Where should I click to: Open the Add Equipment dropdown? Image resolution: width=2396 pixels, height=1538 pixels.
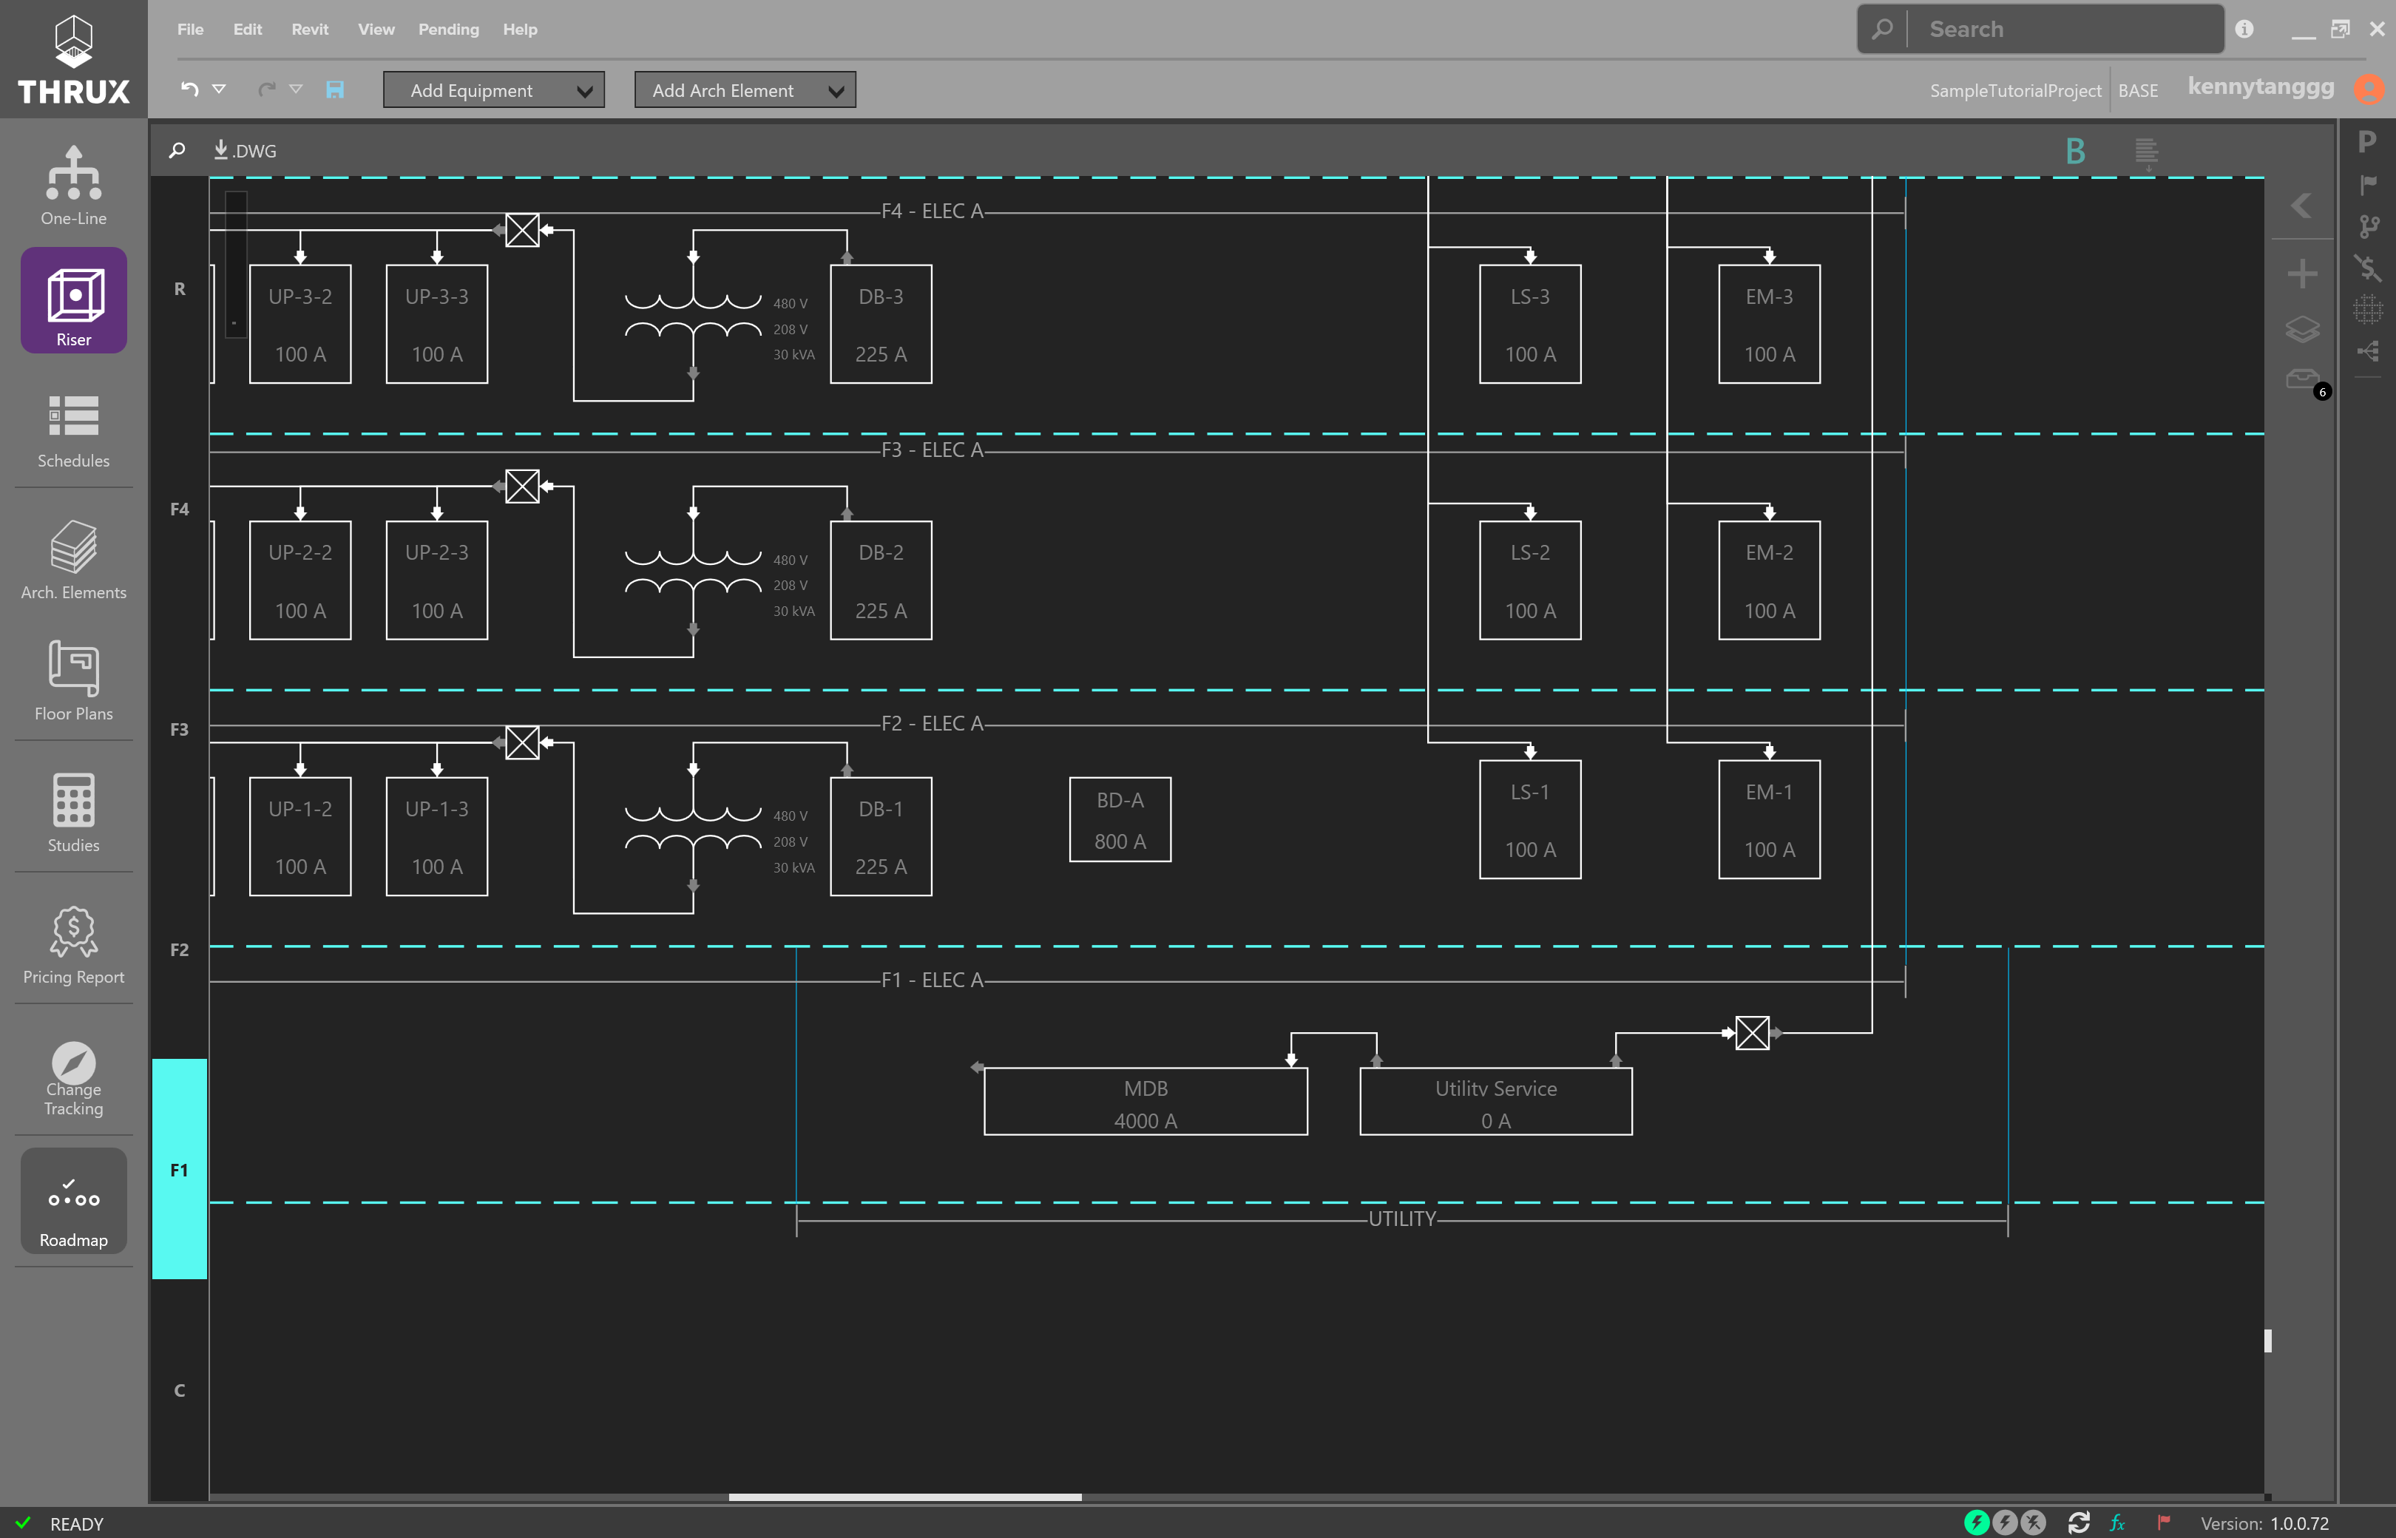(493, 90)
